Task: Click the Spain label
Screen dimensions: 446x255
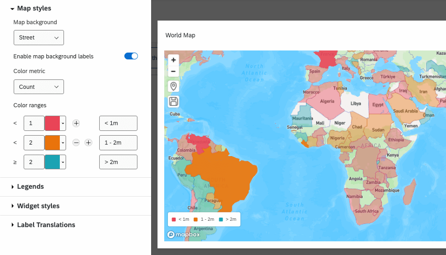Action: click(315, 71)
